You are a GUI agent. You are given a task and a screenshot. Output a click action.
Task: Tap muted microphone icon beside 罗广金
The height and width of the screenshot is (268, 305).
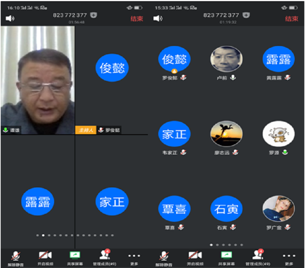(x=287, y=227)
